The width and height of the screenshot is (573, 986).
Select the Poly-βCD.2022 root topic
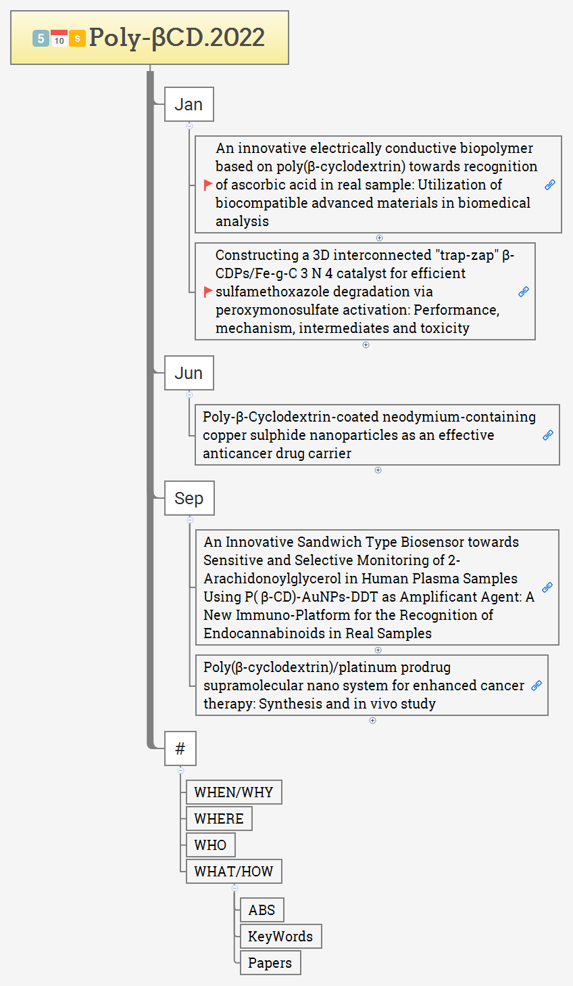point(176,38)
